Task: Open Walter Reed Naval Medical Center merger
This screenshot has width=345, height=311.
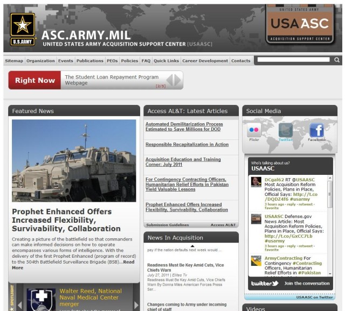Action: tap(91, 298)
